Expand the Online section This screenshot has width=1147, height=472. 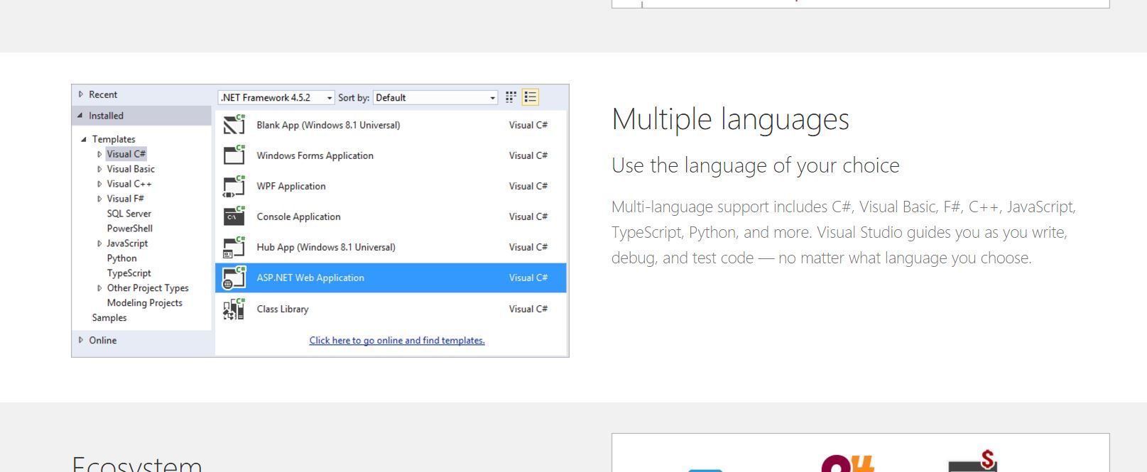(81, 340)
